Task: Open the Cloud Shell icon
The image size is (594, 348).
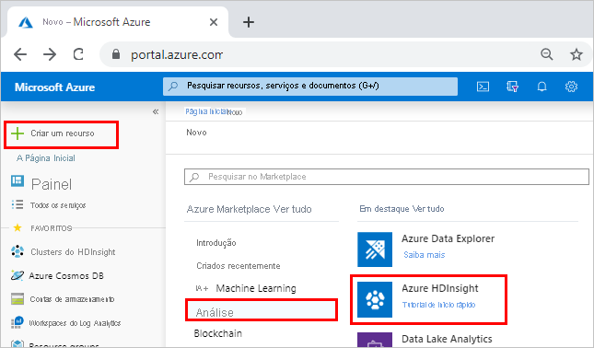Action: pos(483,87)
